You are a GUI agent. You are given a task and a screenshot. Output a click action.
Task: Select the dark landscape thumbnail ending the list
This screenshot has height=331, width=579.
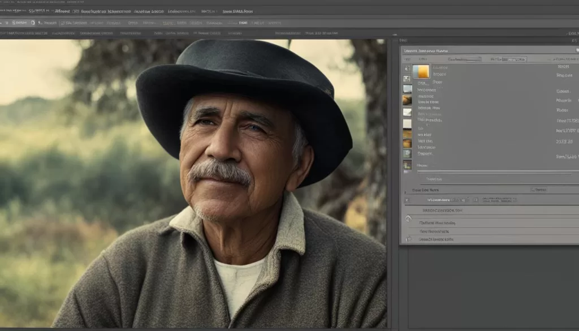[407, 165]
